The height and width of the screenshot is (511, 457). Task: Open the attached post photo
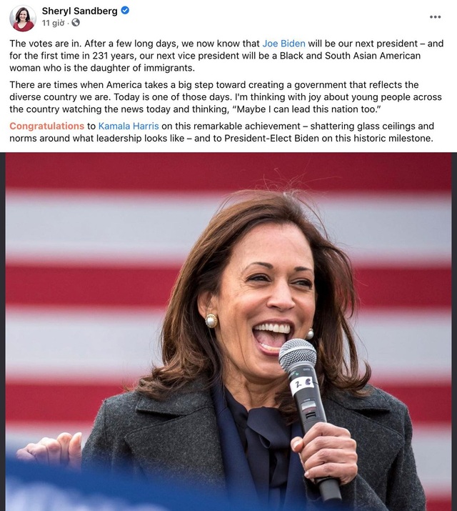pyautogui.click(x=228, y=332)
